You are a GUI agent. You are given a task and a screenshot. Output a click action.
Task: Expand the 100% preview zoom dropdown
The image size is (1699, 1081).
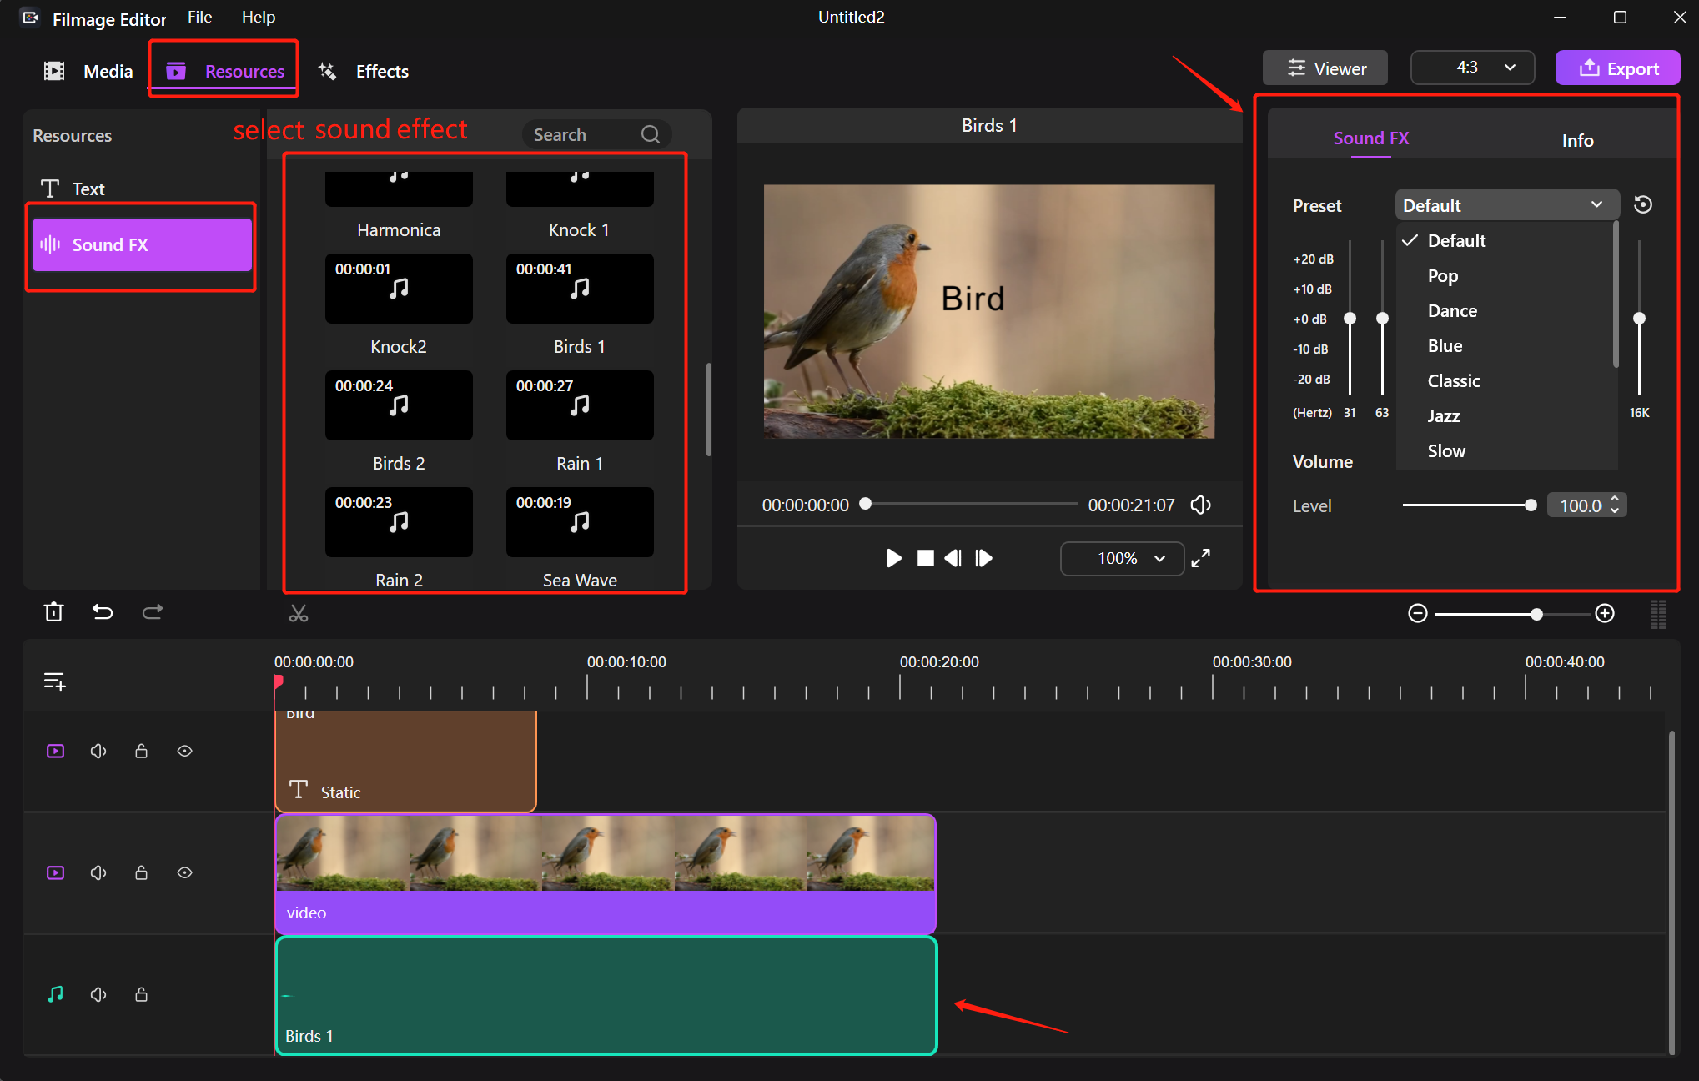coord(1122,559)
